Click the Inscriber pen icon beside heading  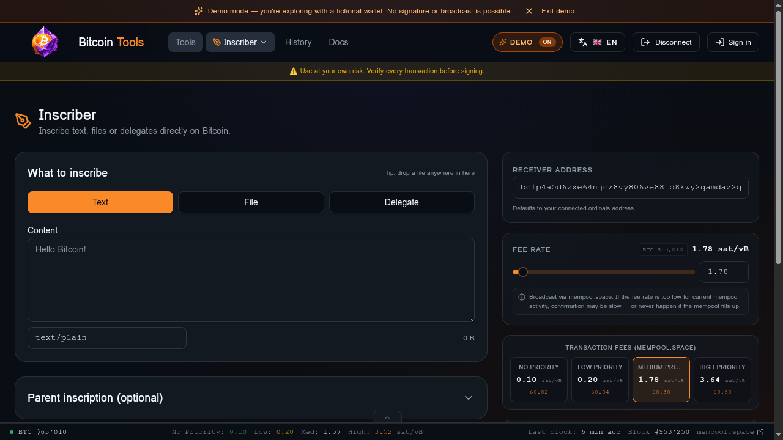(x=23, y=120)
